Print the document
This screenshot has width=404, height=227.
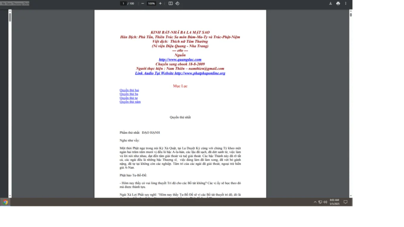pyautogui.click(x=338, y=3)
